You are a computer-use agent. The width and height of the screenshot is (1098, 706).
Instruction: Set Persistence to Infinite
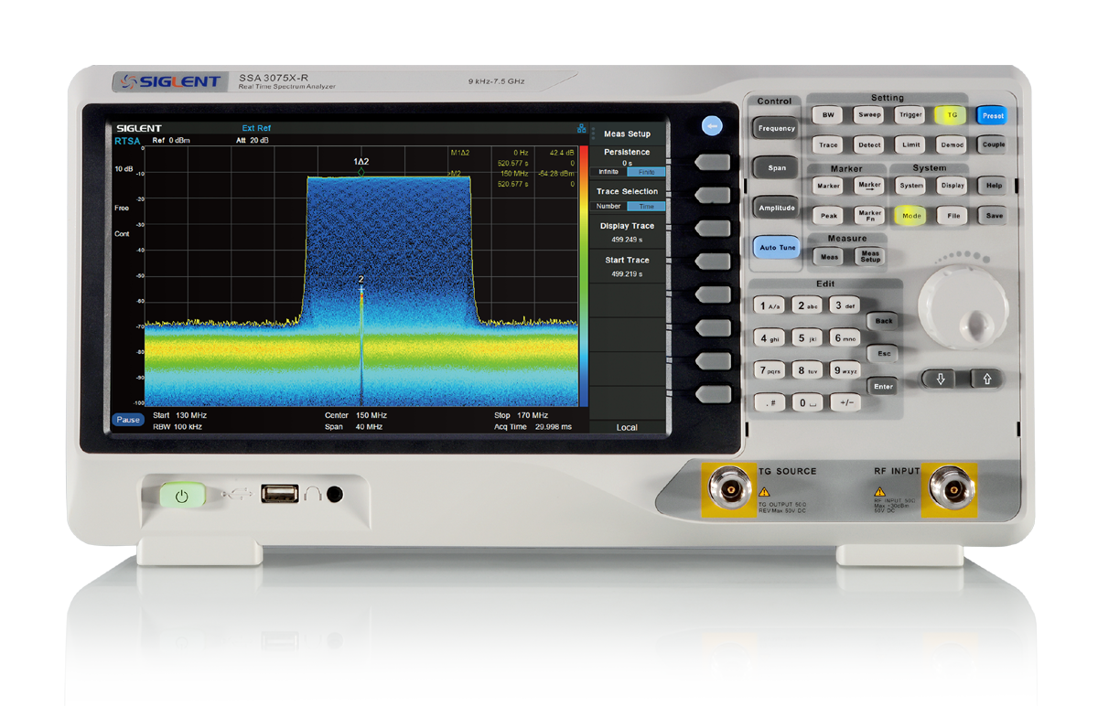[608, 172]
